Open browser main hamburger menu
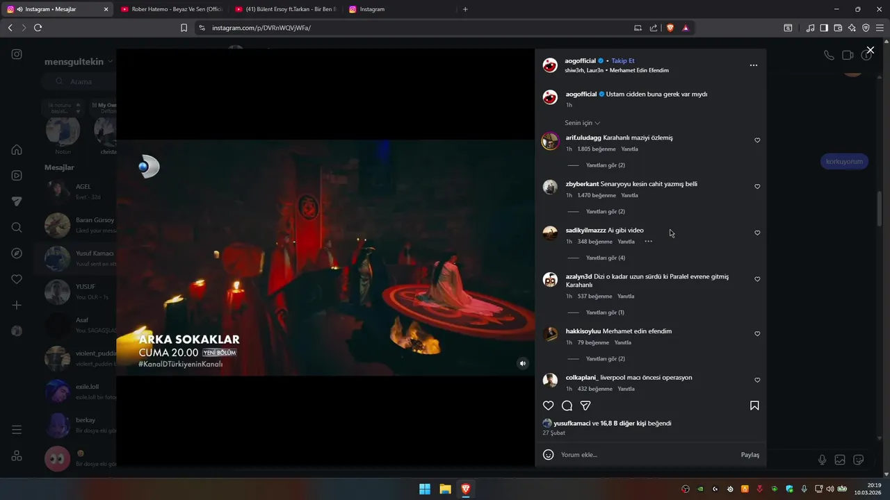The width and height of the screenshot is (890, 500). point(880,28)
